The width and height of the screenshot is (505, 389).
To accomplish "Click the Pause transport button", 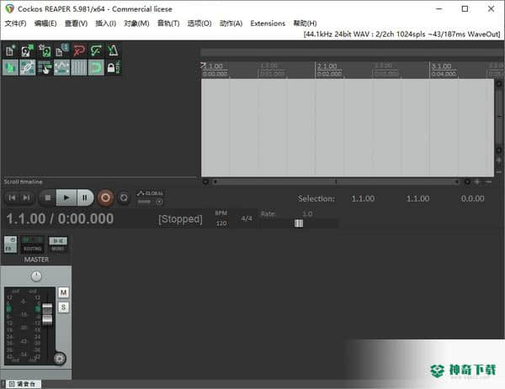I will [85, 197].
